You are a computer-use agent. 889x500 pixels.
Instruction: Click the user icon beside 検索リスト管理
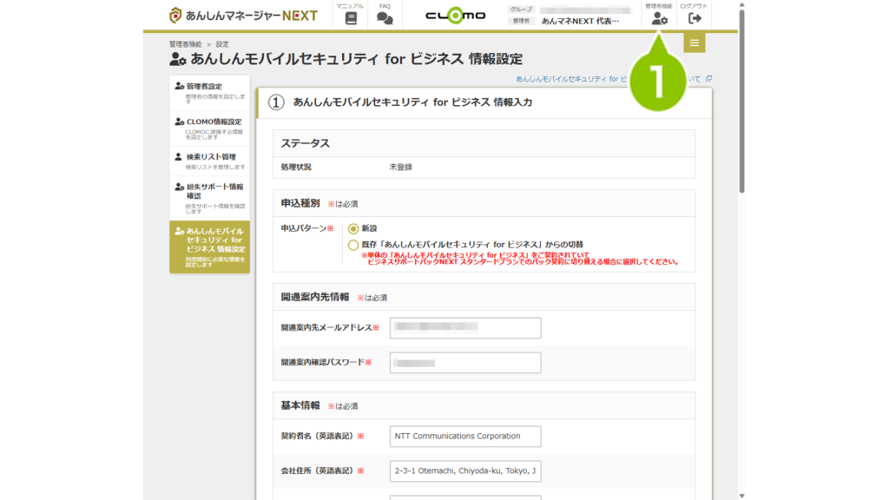point(179,156)
